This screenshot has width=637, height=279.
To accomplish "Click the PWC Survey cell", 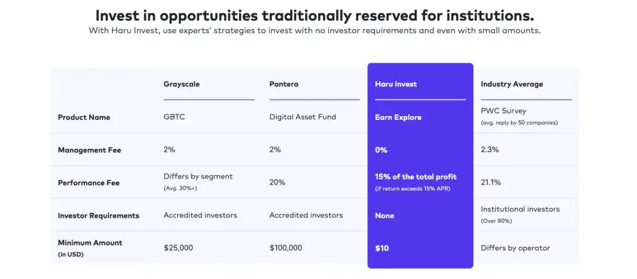I will 503,111.
